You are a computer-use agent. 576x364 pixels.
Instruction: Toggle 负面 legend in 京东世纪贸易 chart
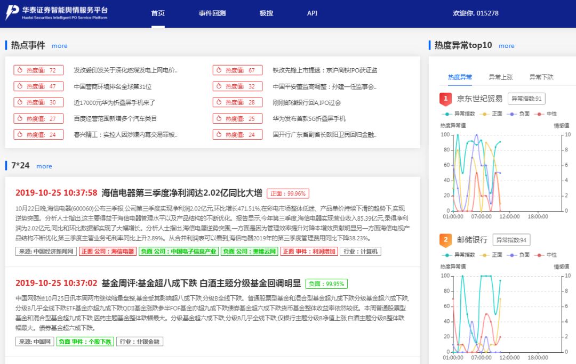[518, 114]
